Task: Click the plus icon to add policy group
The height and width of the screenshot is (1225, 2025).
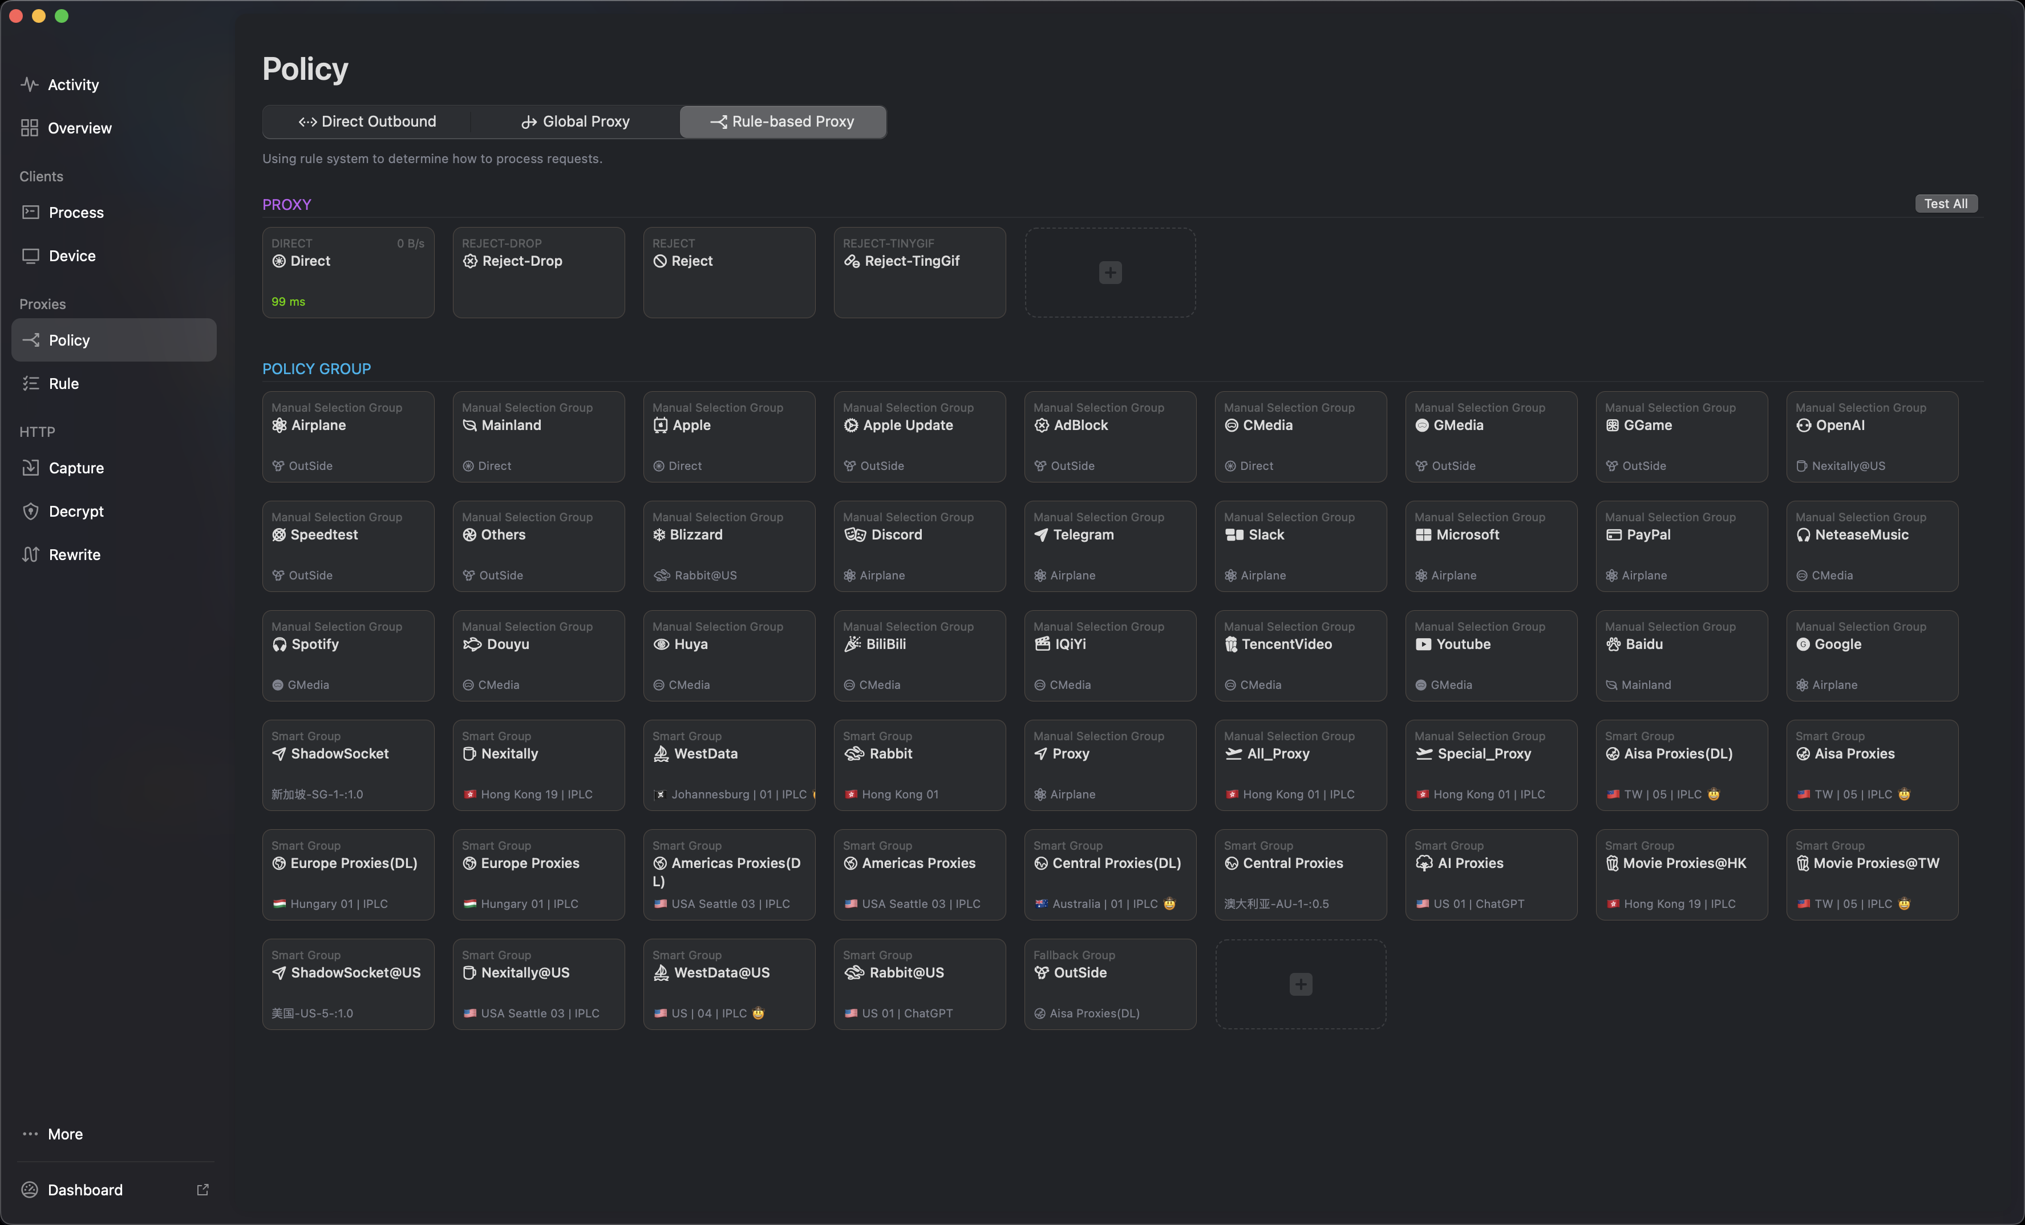Action: pos(1300,984)
